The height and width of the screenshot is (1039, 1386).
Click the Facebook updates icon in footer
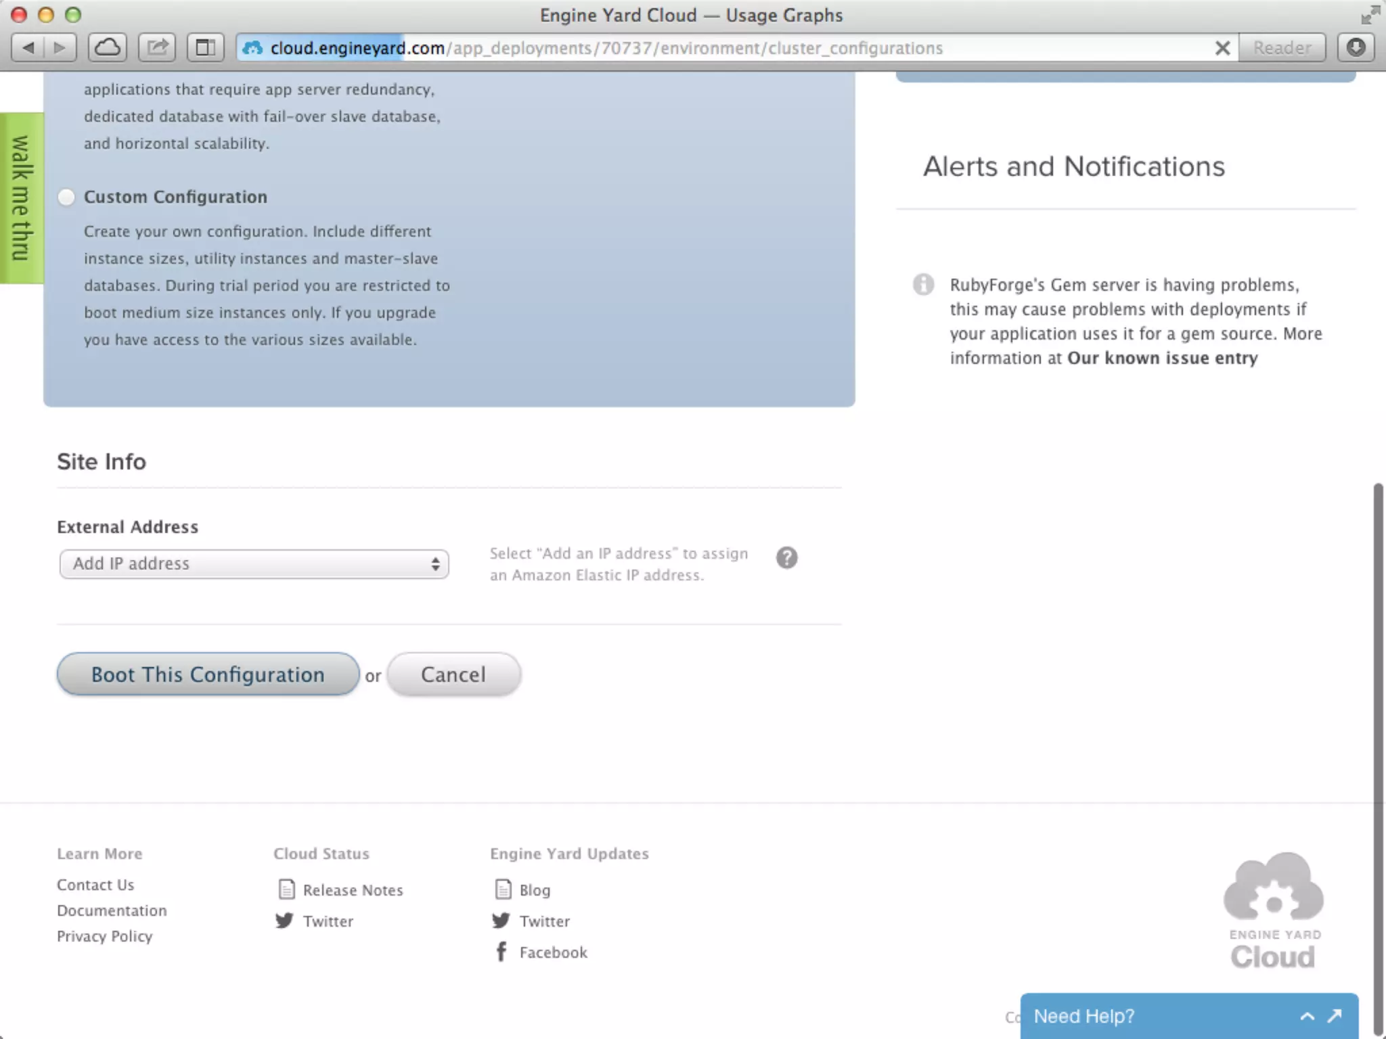pos(501,952)
